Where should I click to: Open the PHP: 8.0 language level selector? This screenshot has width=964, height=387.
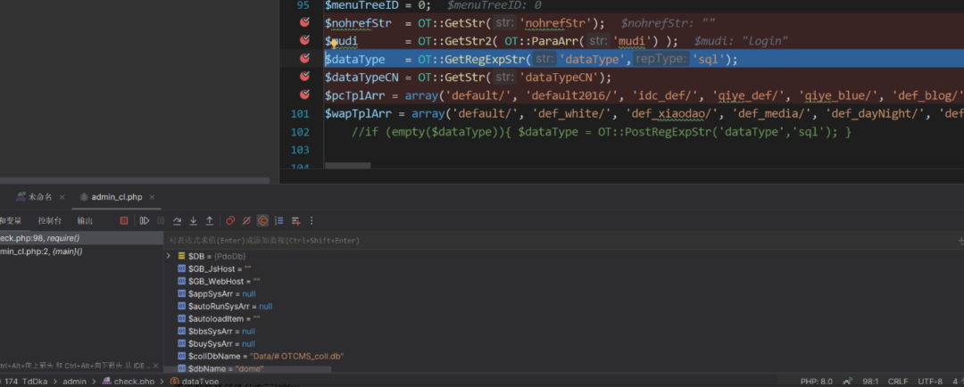tap(817, 382)
